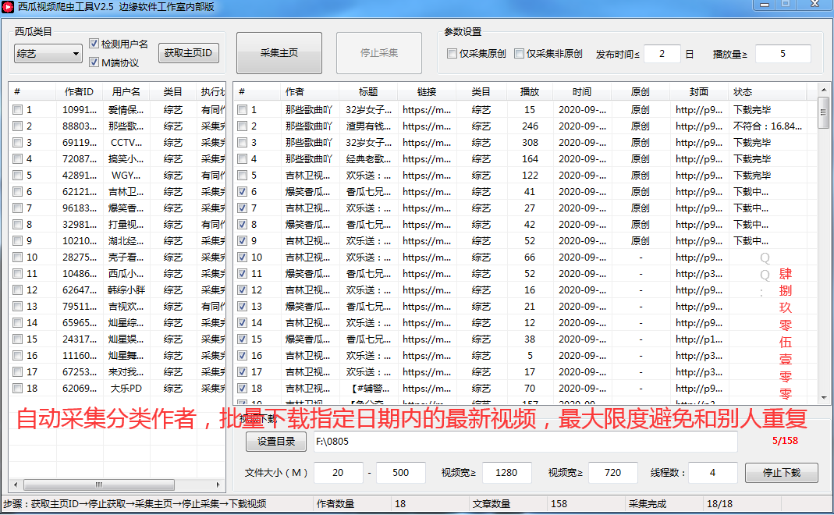Select author ID cell 88803...
The image size is (834, 515).
tap(80, 126)
